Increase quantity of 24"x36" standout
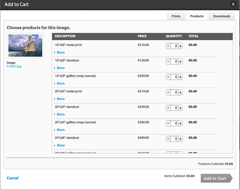Screen dimensions: 240x189 (x=180, y=139)
